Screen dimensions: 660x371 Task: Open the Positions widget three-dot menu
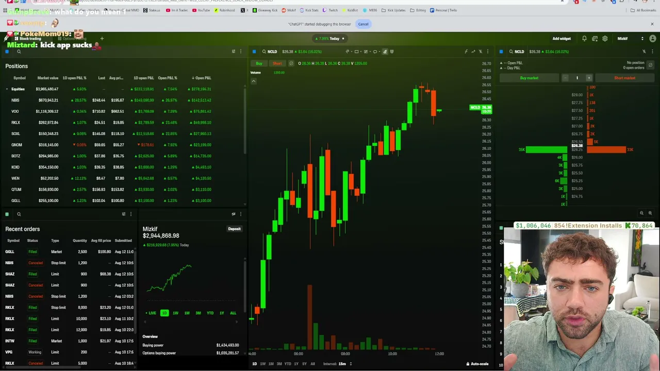240,52
